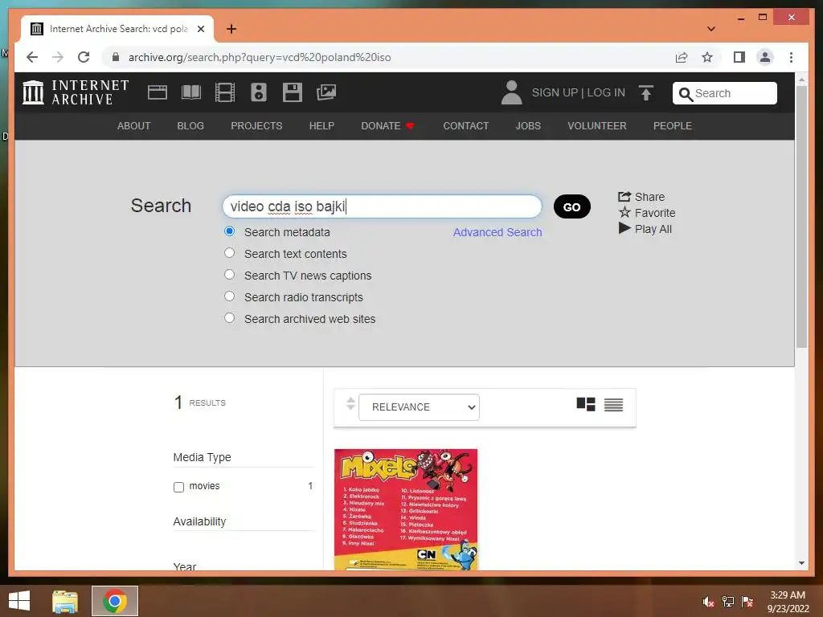Click the Chrome address bar URL
This screenshot has width=823, height=617.
coord(260,57)
